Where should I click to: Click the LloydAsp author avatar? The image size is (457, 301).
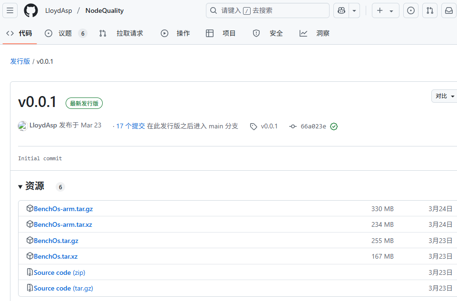[x=23, y=126]
